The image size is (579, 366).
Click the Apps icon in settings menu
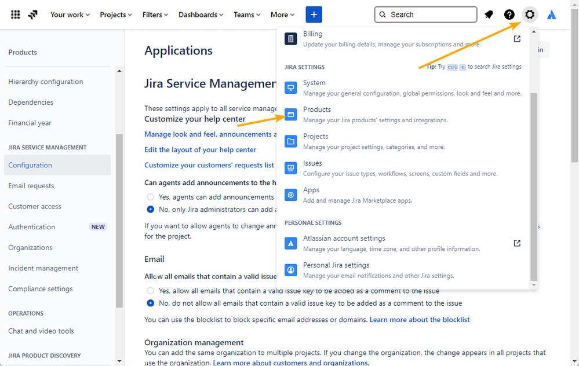coord(290,195)
